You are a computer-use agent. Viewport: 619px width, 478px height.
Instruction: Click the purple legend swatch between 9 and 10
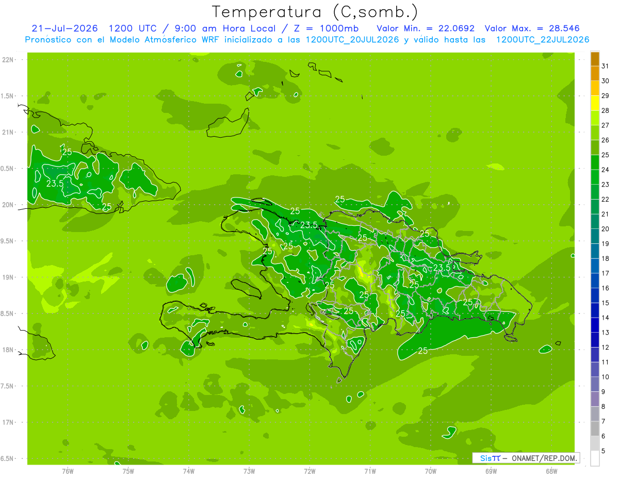(595, 385)
